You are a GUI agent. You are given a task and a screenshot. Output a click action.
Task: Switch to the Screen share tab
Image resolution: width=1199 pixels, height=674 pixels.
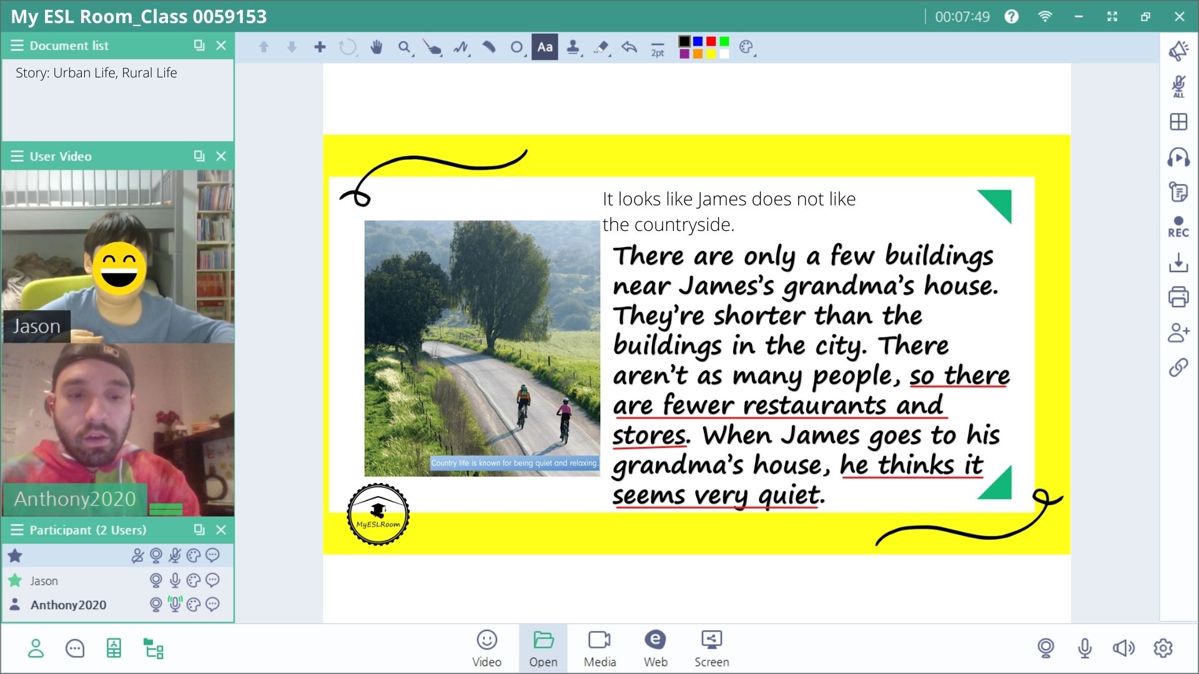[x=711, y=648]
